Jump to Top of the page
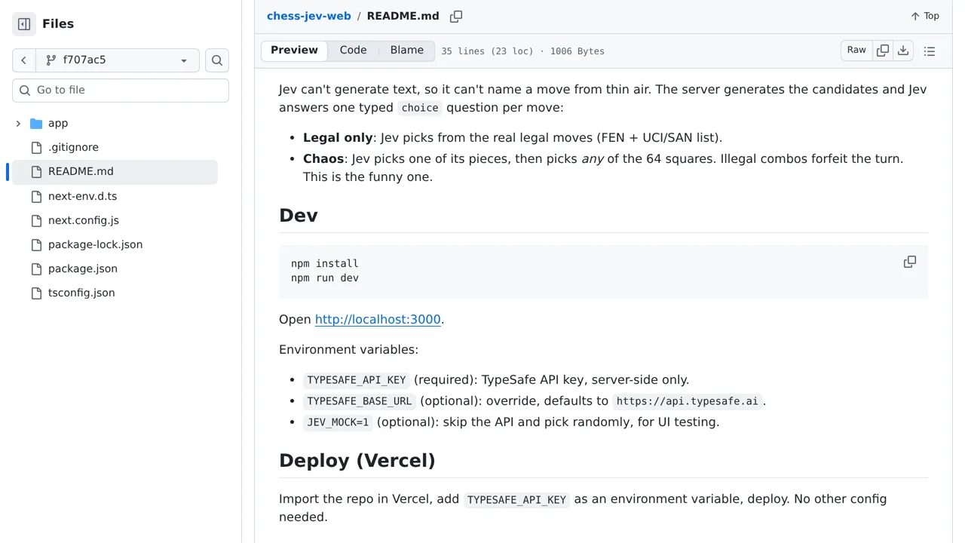The height and width of the screenshot is (543, 965). pyautogui.click(x=925, y=16)
